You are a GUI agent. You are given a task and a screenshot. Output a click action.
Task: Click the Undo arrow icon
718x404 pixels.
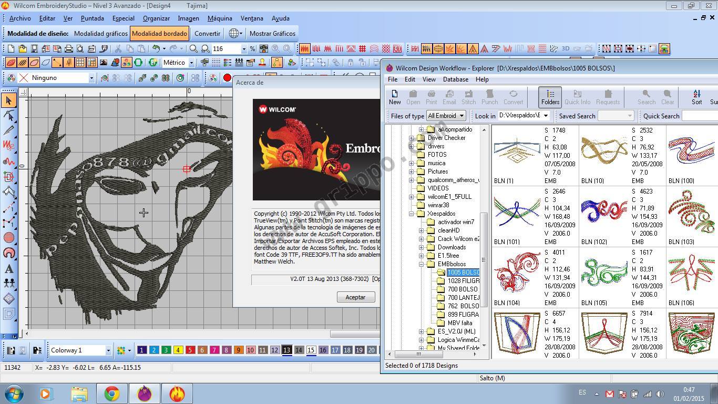(156, 49)
